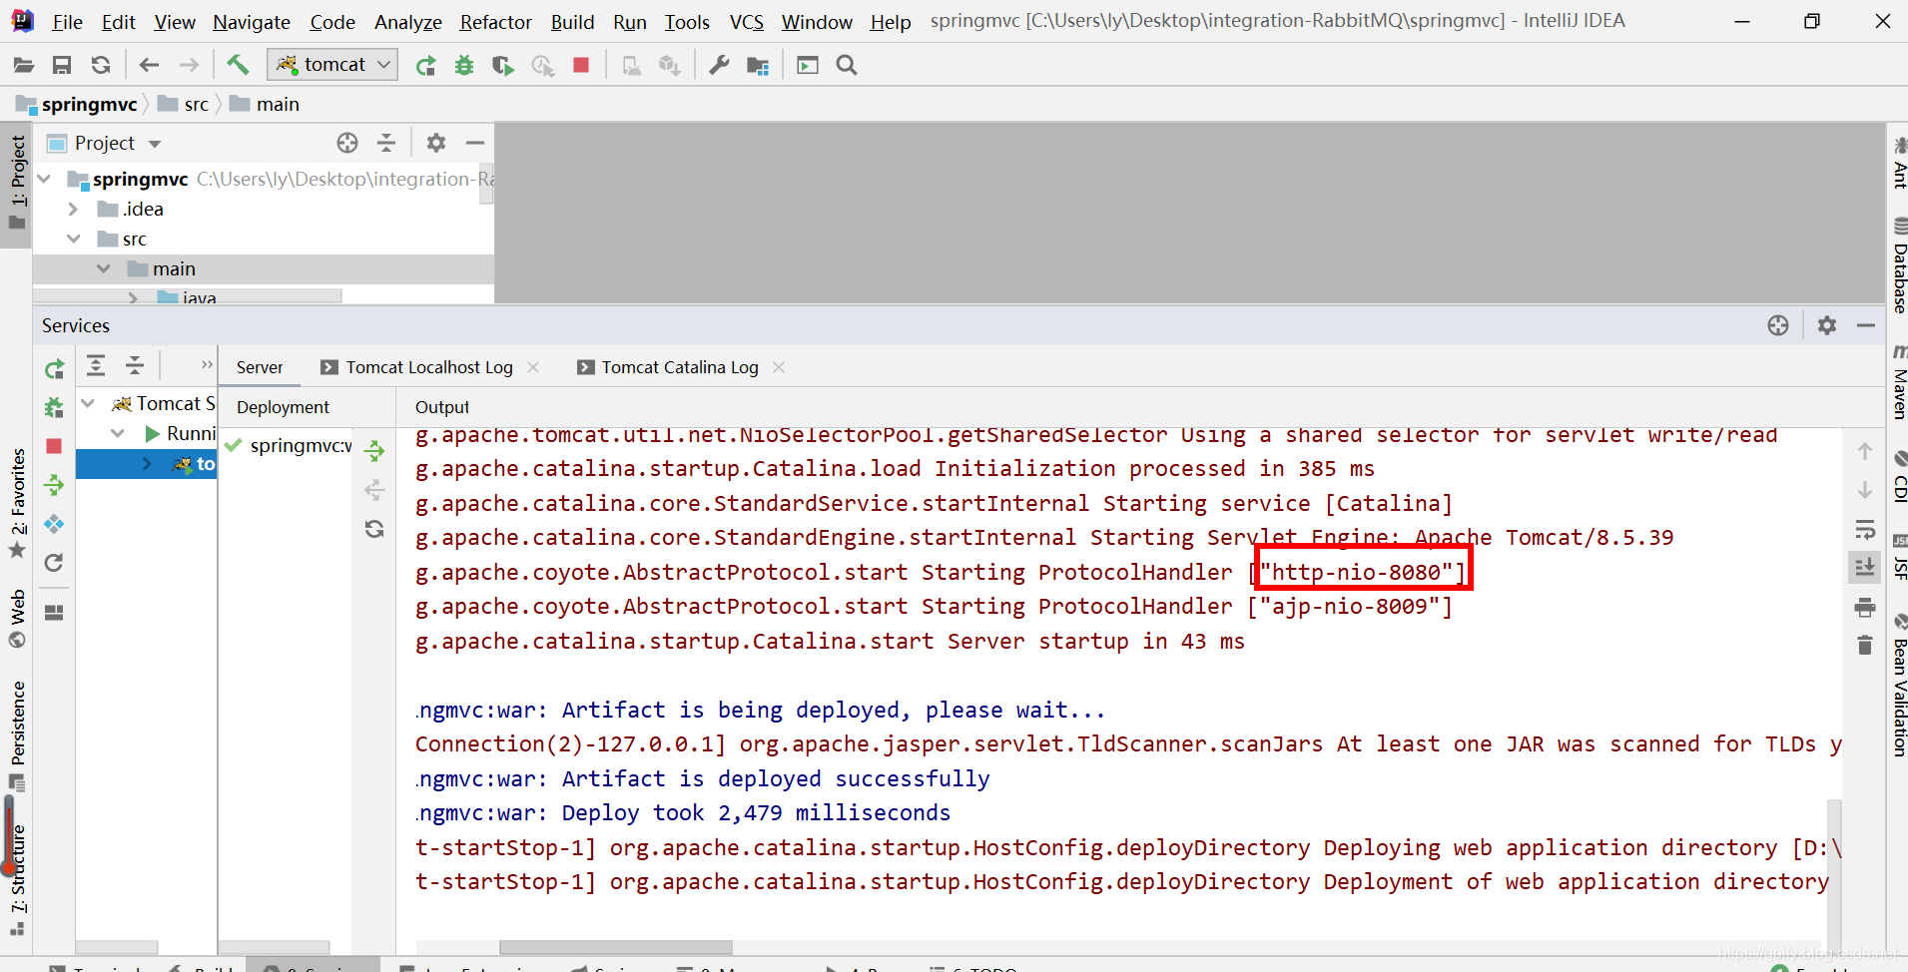The image size is (1908, 972).
Task: Collapse the Running node in Services
Action: 118,433
